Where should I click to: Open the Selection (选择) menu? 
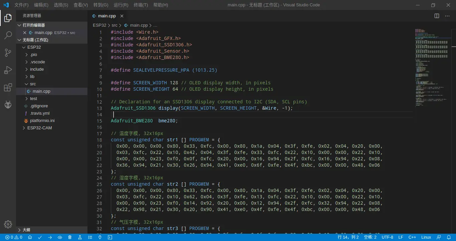click(61, 5)
